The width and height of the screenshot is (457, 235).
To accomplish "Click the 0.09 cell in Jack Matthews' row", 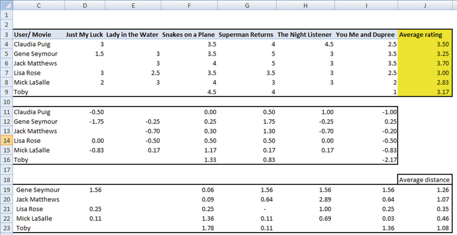I will pos(208,199).
